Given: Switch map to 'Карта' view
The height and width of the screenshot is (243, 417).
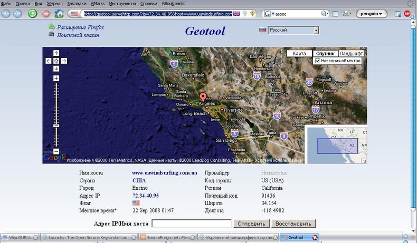Looking at the screenshot, I should click(299, 53).
